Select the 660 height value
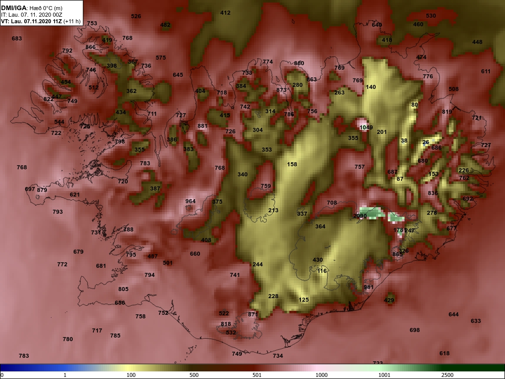Image resolution: width=505 pixels, height=379 pixels. 195,254
